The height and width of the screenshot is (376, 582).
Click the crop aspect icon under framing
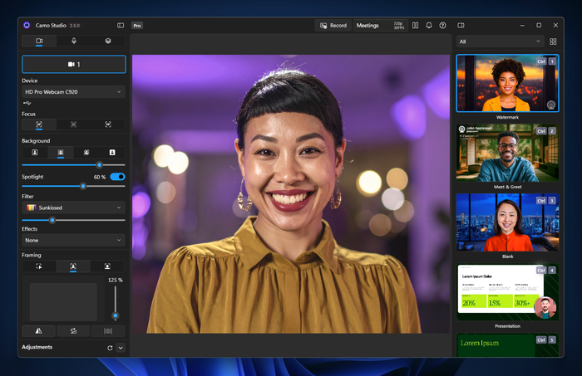coord(108,331)
